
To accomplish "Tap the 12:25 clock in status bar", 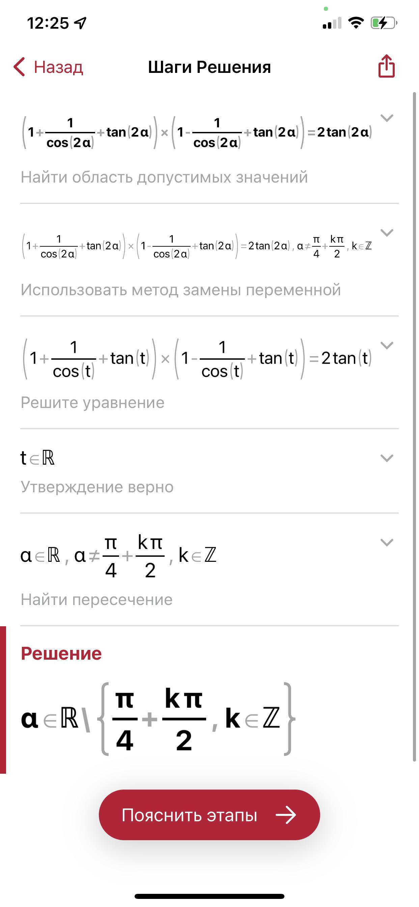I will [x=48, y=23].
